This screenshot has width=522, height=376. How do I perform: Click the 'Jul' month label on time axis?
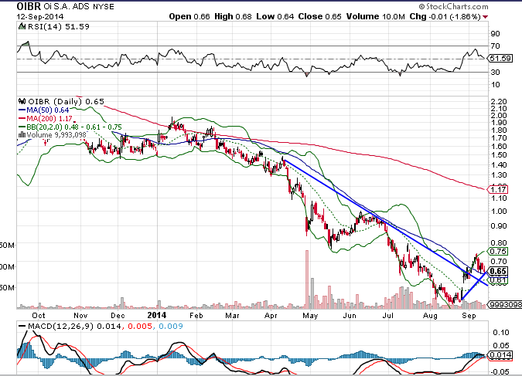388,315
